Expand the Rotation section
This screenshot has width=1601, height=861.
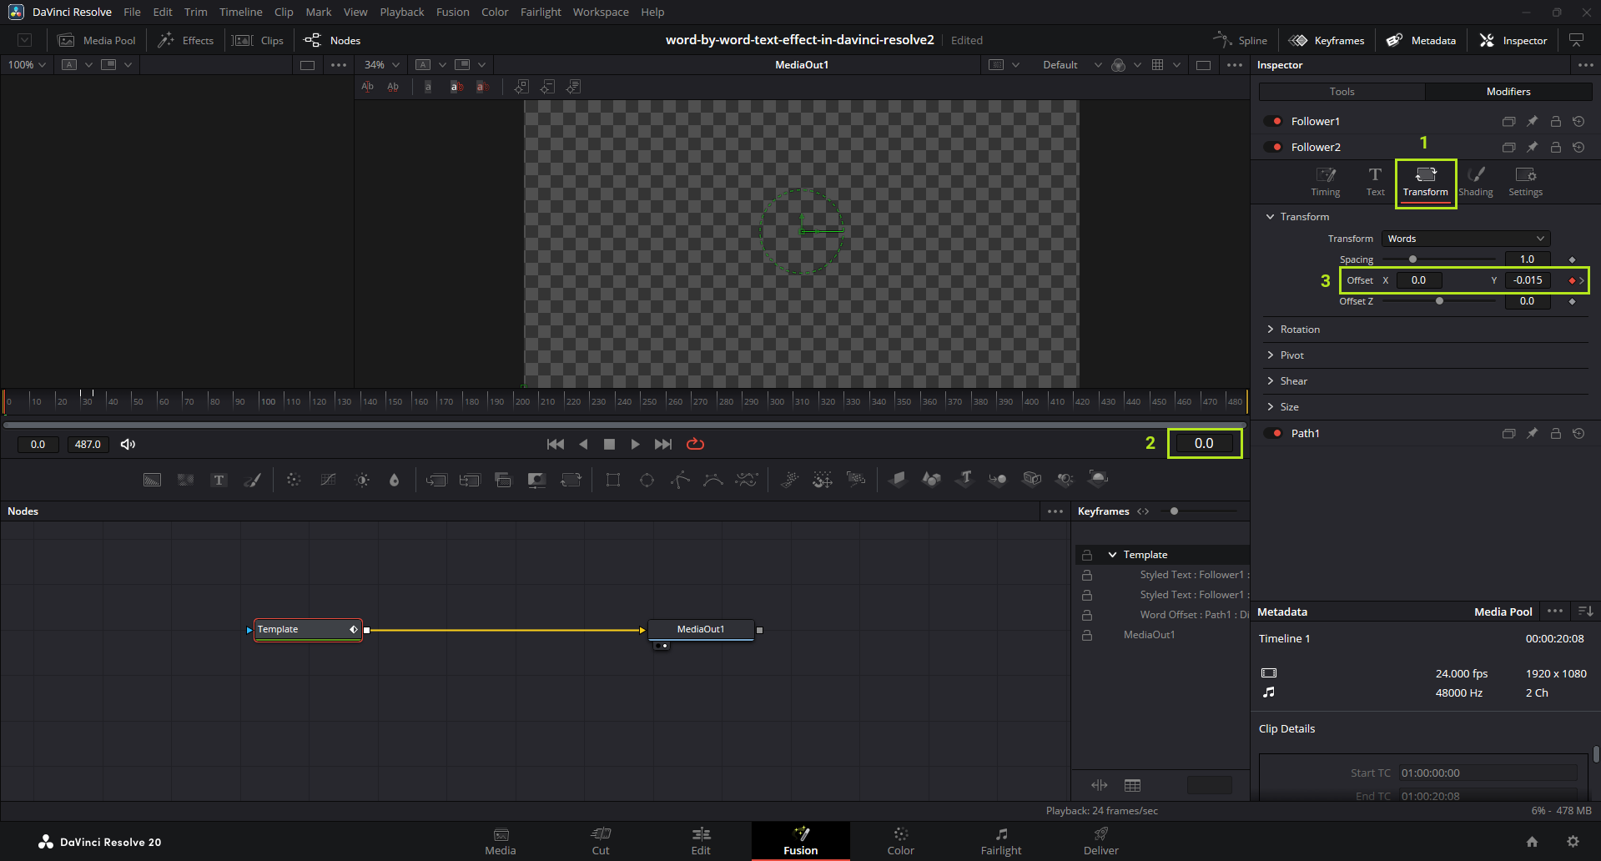(1271, 330)
